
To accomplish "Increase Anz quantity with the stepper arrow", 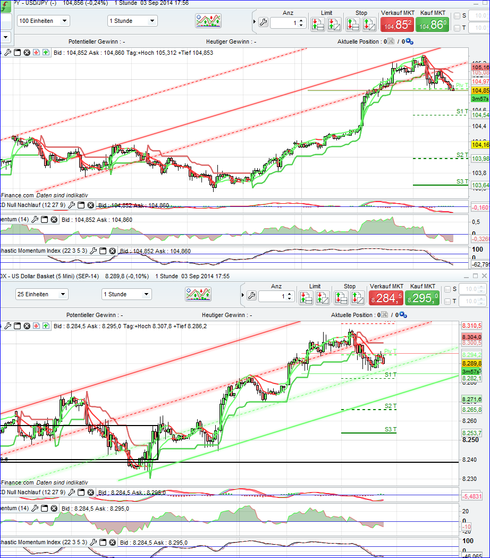I will click(x=301, y=21).
